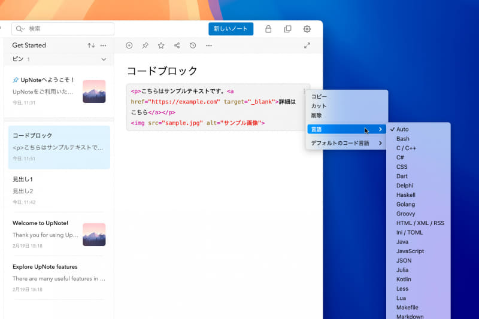Screen dimensions: 479x319
Task: Expand the 言語 submenu arrow
Action: point(380,129)
